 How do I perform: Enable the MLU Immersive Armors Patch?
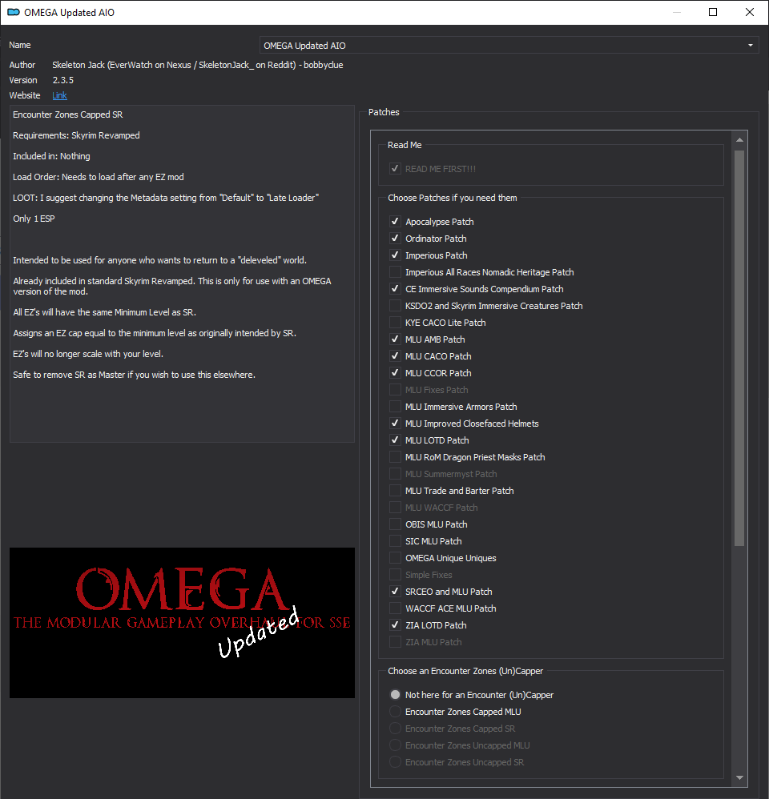pyautogui.click(x=395, y=407)
